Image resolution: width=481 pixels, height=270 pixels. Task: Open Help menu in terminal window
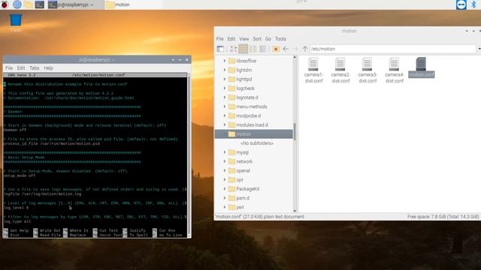(x=48, y=68)
